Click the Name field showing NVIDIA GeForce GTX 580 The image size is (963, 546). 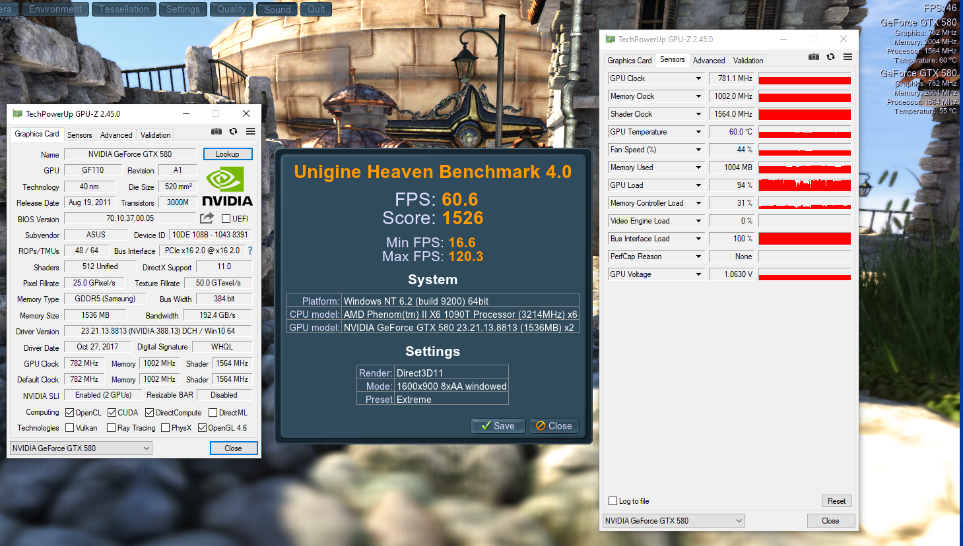130,154
